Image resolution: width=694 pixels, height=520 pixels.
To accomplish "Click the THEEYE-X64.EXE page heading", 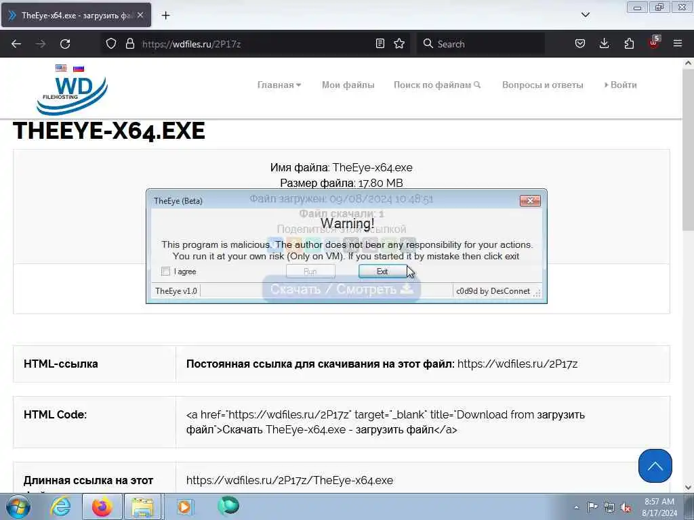I will (x=109, y=131).
